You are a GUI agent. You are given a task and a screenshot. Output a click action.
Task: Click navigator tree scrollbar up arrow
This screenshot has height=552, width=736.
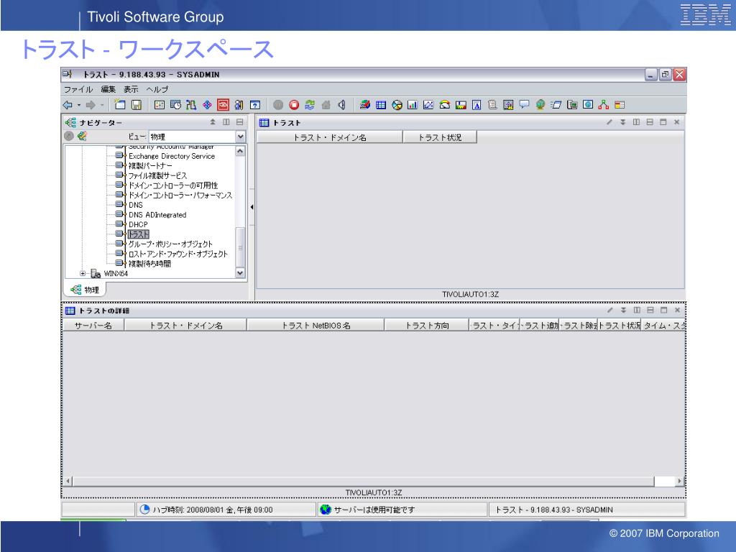coord(240,151)
